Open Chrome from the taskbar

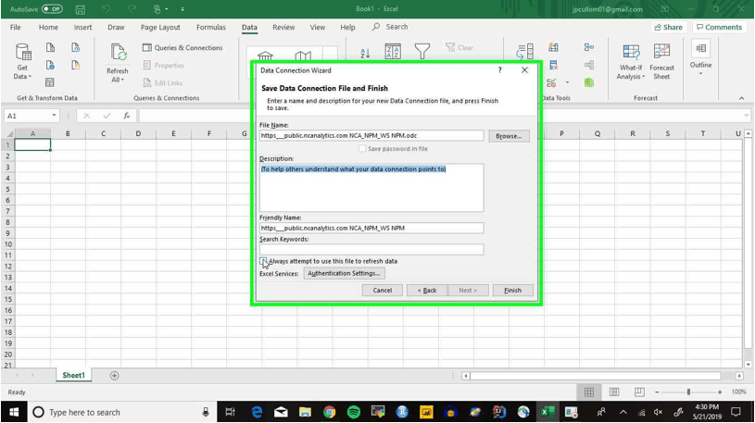(330, 412)
